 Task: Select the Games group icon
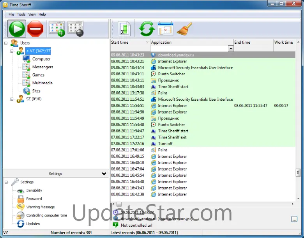[26, 75]
